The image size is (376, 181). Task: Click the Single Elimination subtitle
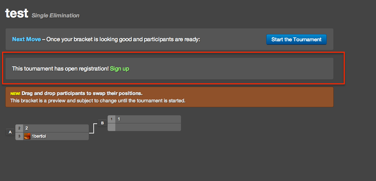[x=56, y=16]
